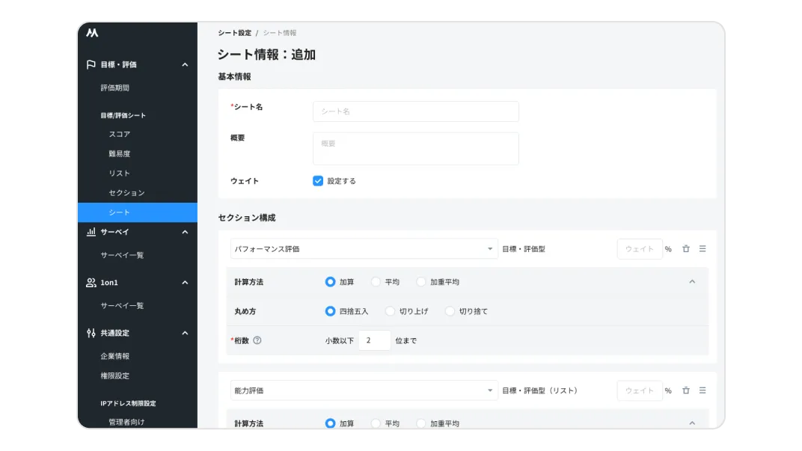Delete the パフォーマンス評価 section with trash icon
The width and height of the screenshot is (802, 451).
pyautogui.click(x=686, y=249)
